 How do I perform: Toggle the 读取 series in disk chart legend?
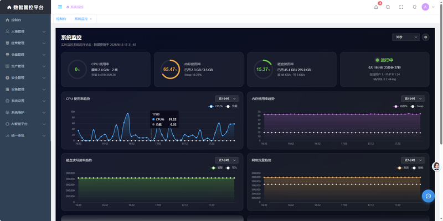pyautogui.click(x=217, y=168)
